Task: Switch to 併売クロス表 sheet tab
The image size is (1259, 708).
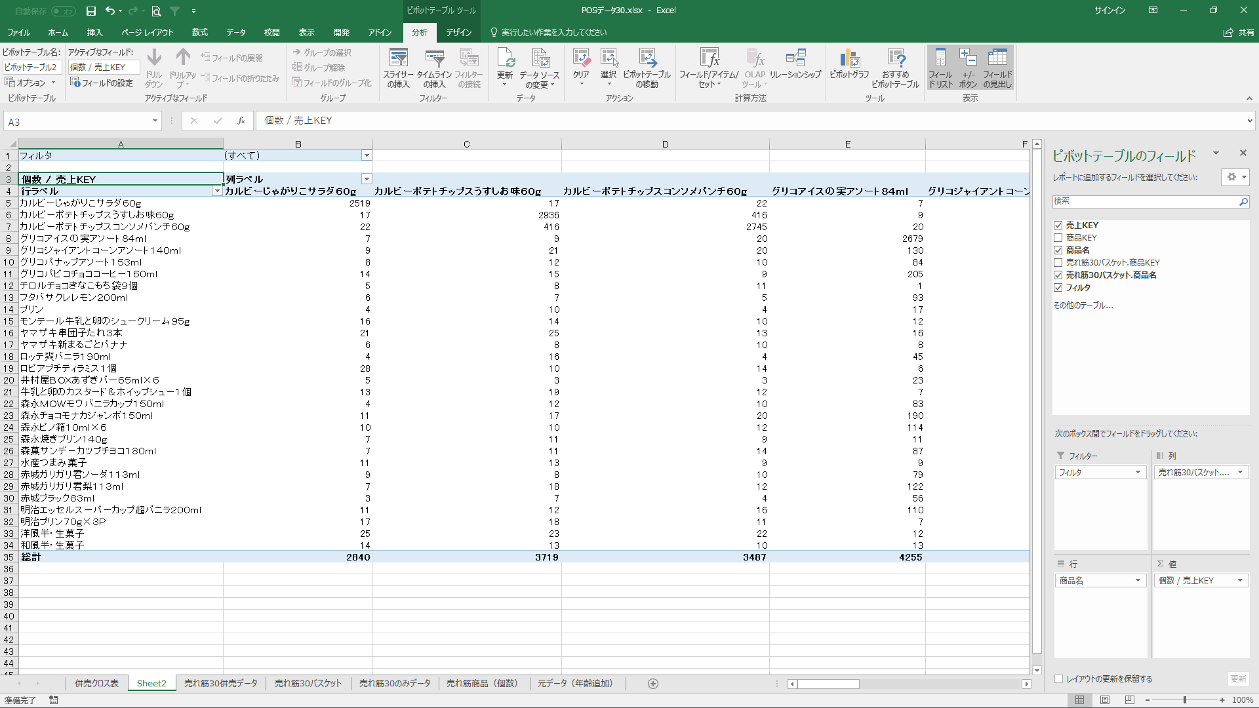Action: coord(96,684)
